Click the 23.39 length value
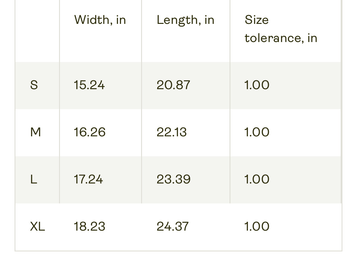357x256 pixels. pyautogui.click(x=174, y=180)
